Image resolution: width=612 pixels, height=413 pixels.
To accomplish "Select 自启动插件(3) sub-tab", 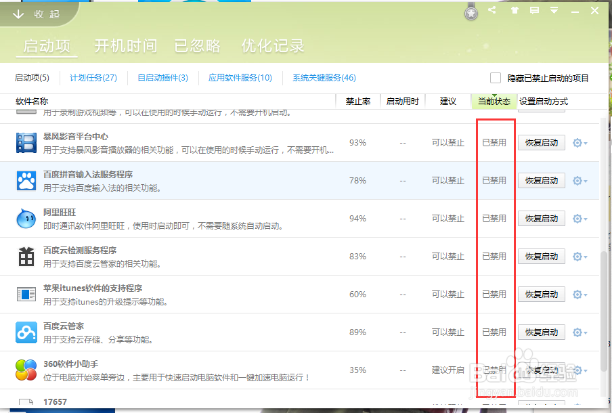I will pyautogui.click(x=162, y=78).
